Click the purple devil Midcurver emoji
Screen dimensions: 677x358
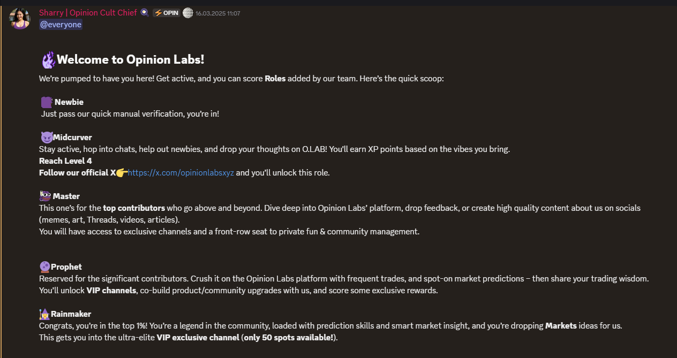click(46, 138)
